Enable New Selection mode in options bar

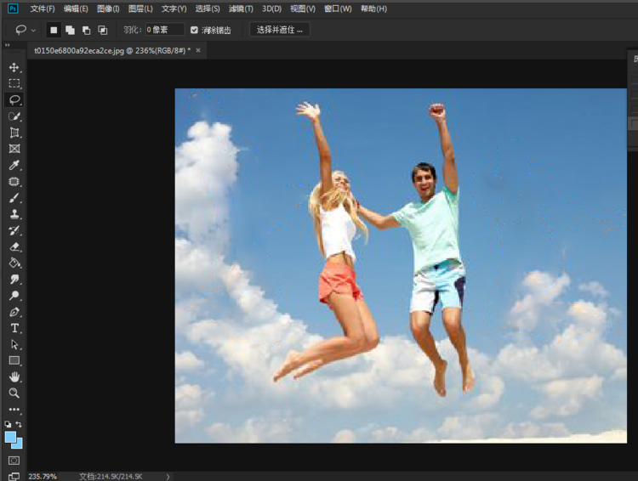coord(54,30)
